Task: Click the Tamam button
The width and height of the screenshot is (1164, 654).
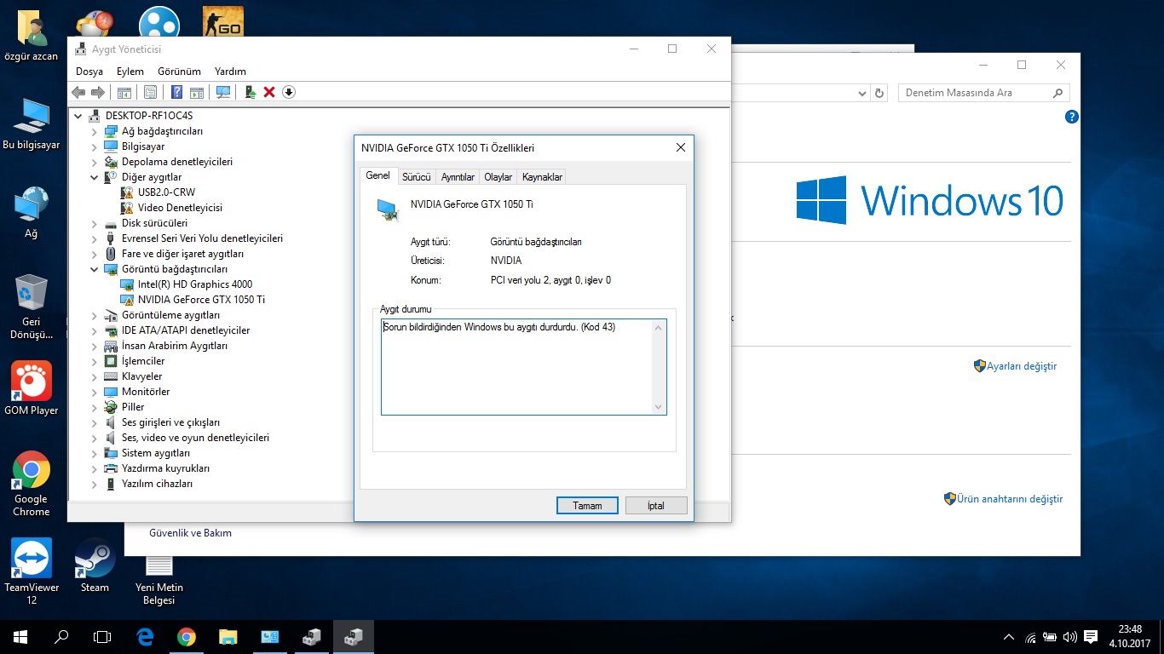Action: point(587,505)
